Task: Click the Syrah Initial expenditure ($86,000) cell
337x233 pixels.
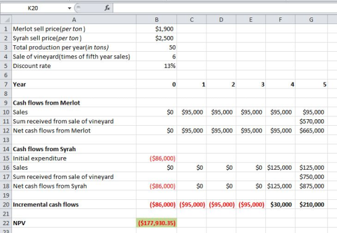Action: (156, 158)
